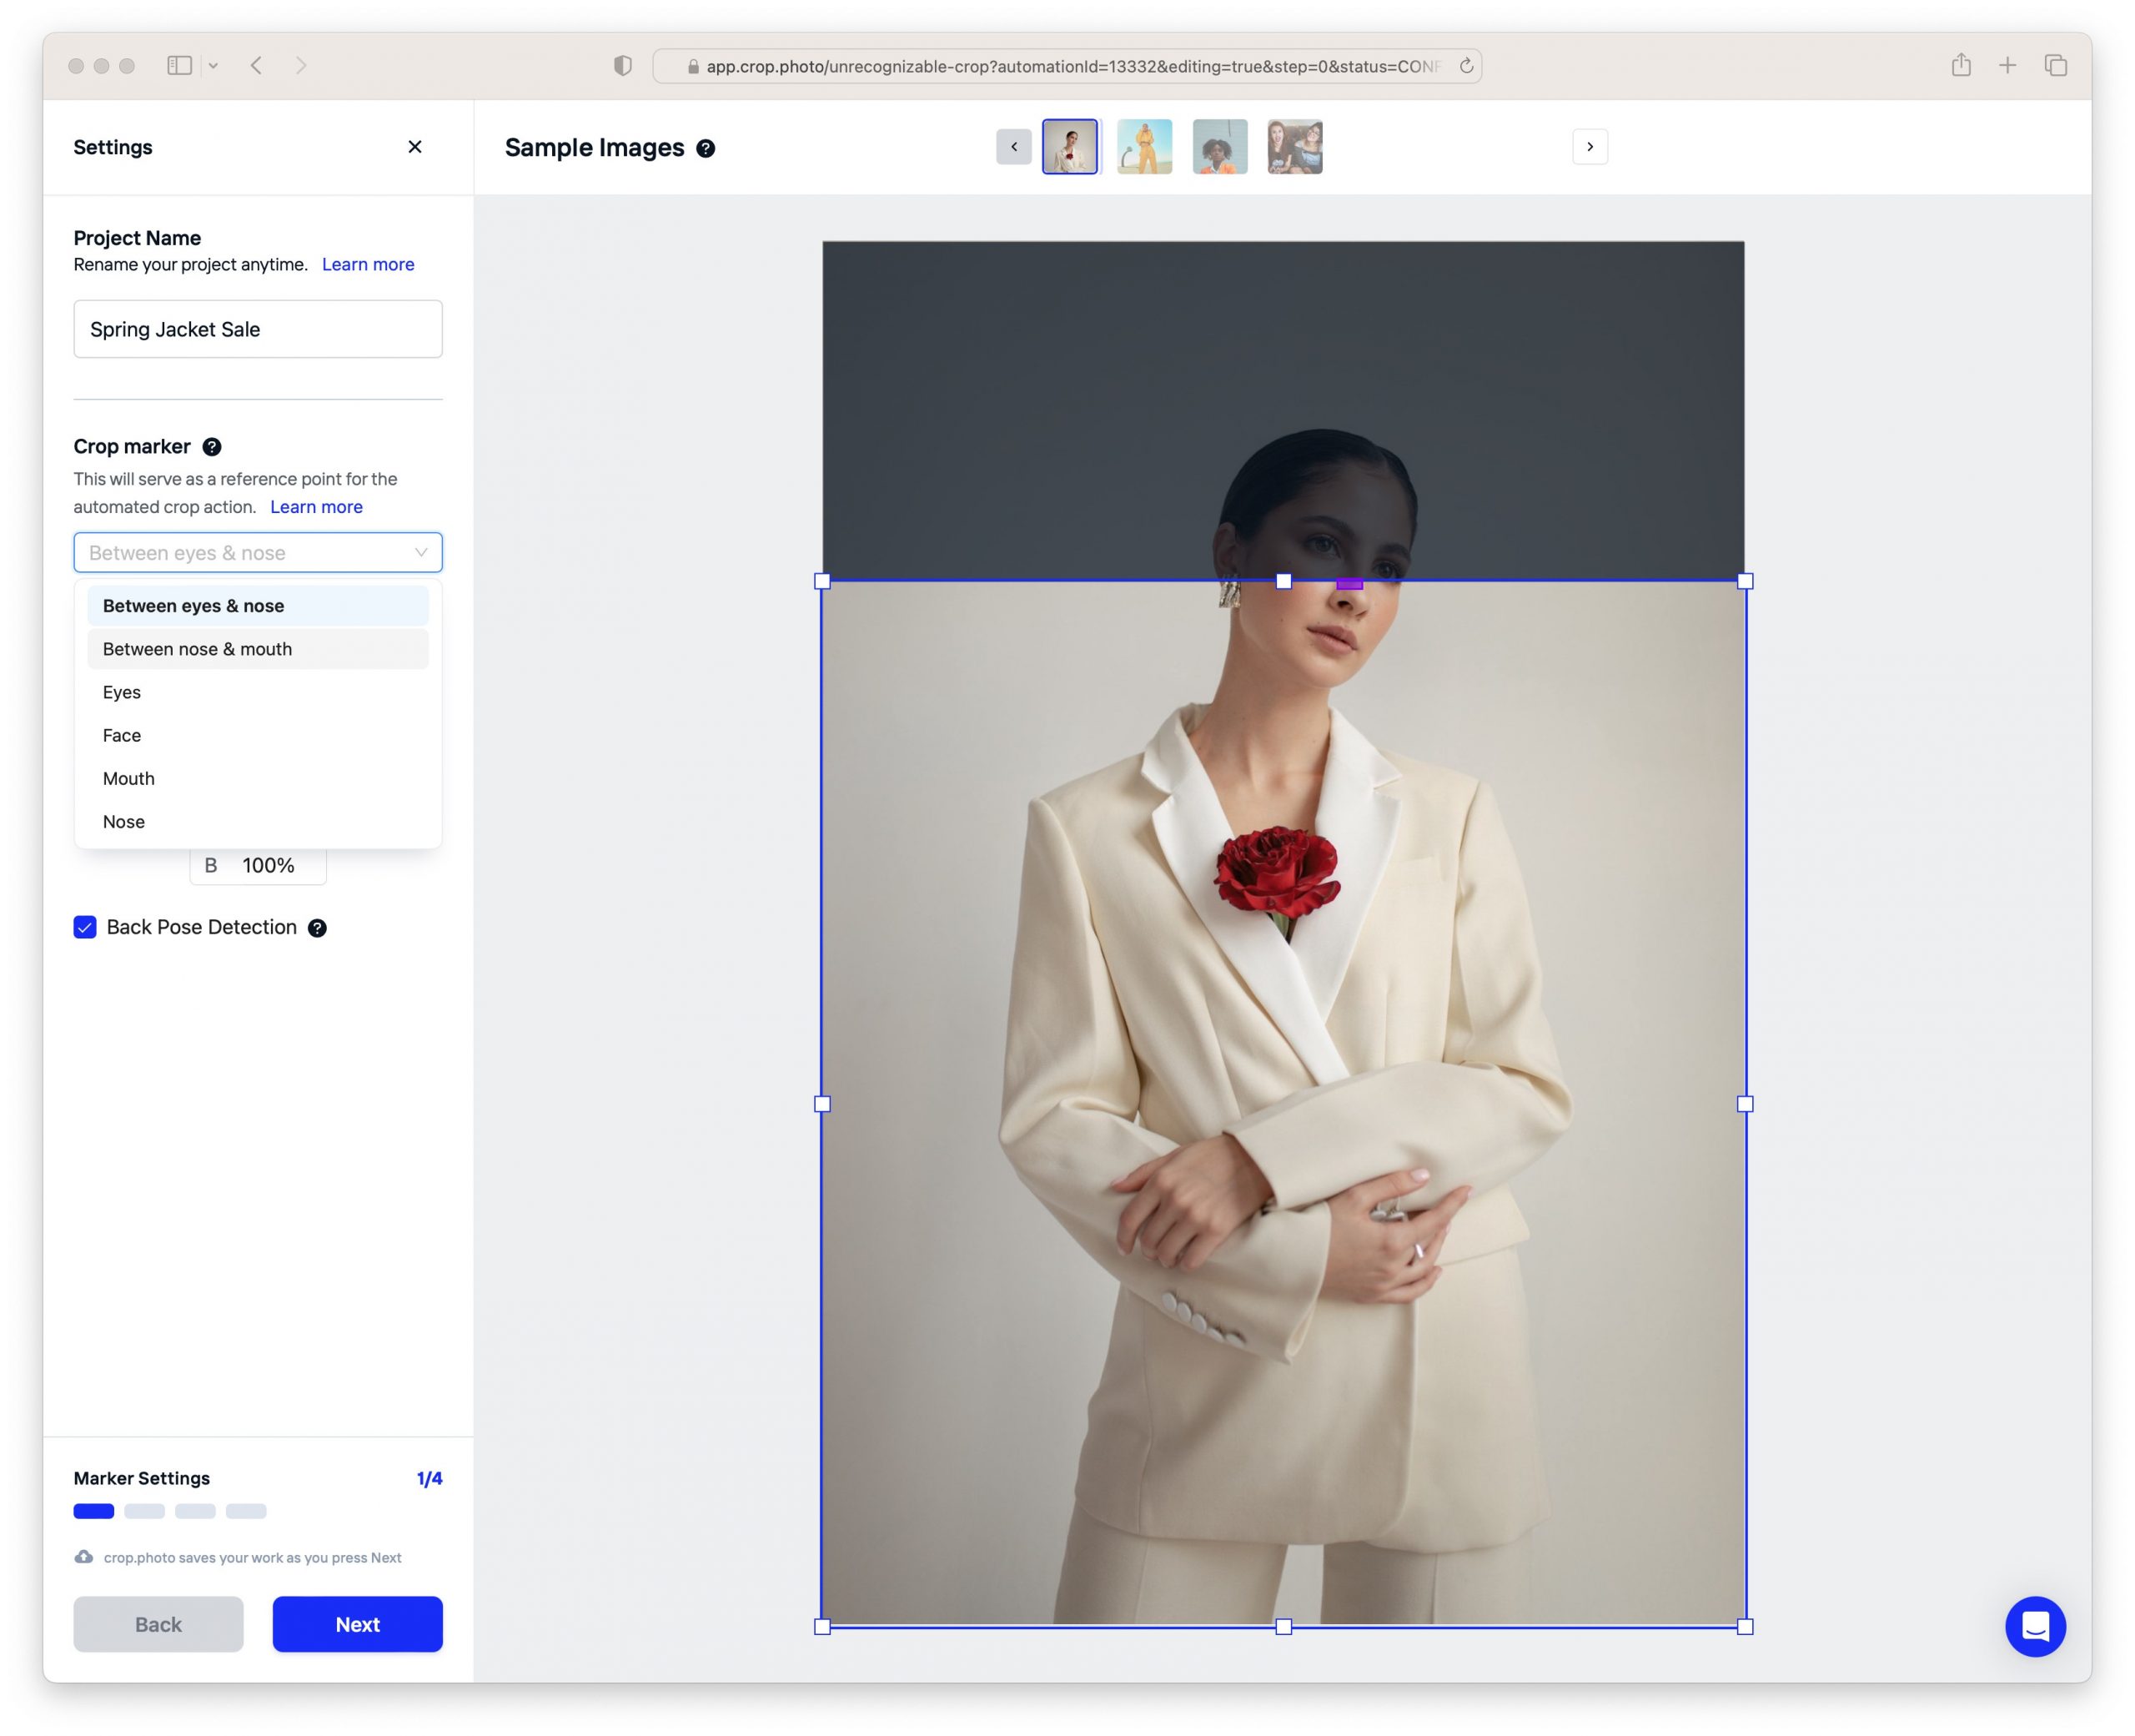2135x1736 pixels.
Task: Reload the page
Action: click(1466, 66)
